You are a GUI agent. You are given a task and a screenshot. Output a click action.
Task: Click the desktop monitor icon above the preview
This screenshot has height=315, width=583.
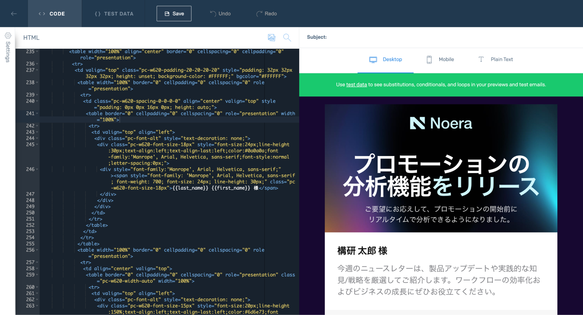[x=373, y=59]
